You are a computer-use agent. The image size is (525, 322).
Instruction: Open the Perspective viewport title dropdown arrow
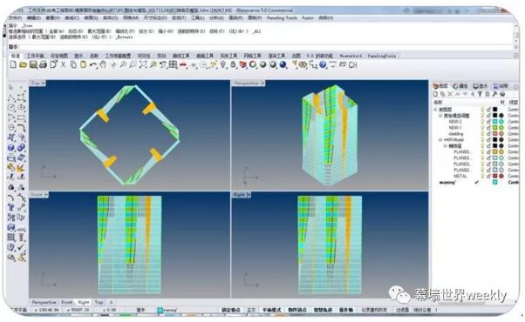pos(262,83)
